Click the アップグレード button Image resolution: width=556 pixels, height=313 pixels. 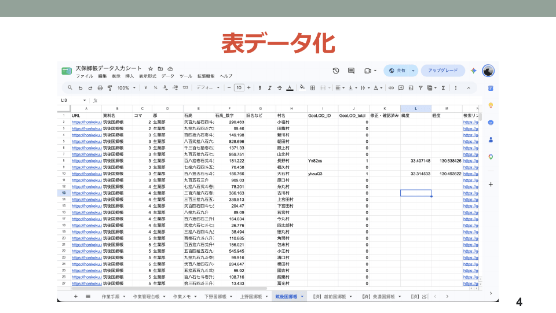[x=443, y=71]
